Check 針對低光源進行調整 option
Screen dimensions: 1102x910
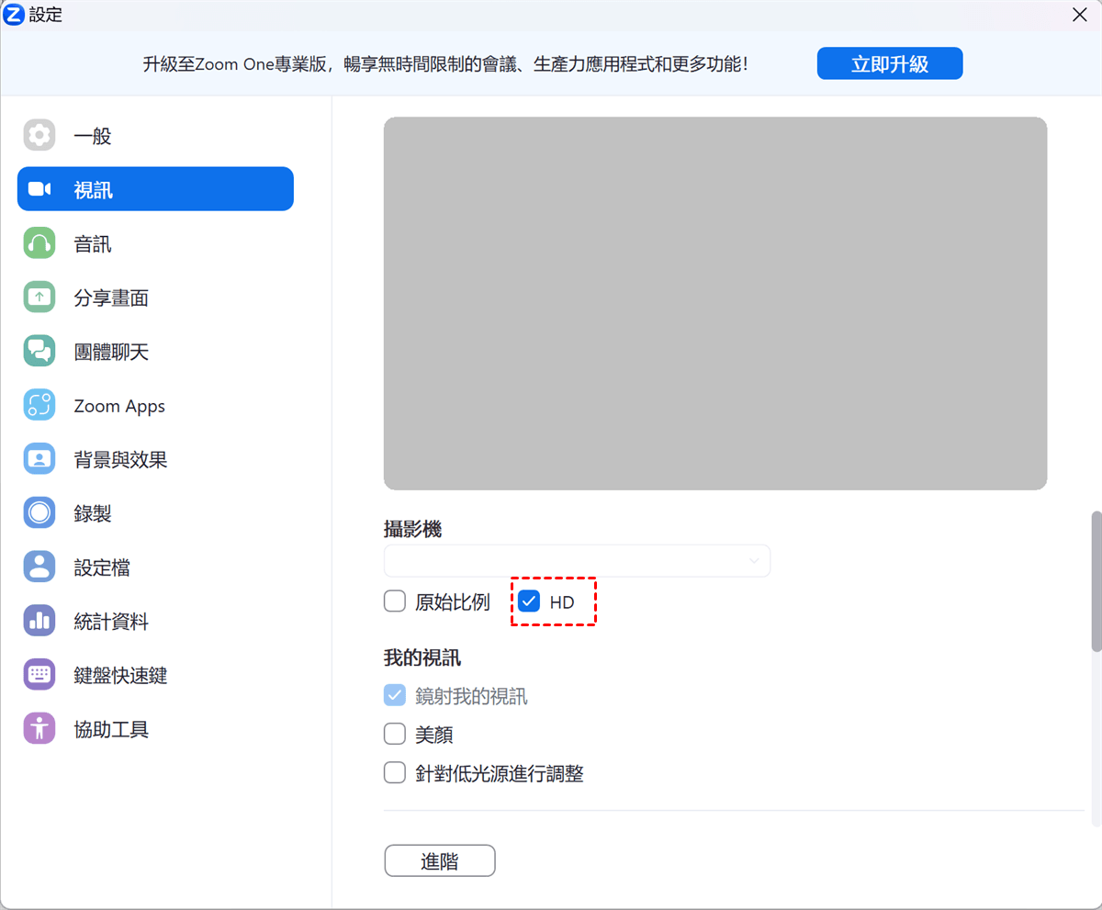395,773
